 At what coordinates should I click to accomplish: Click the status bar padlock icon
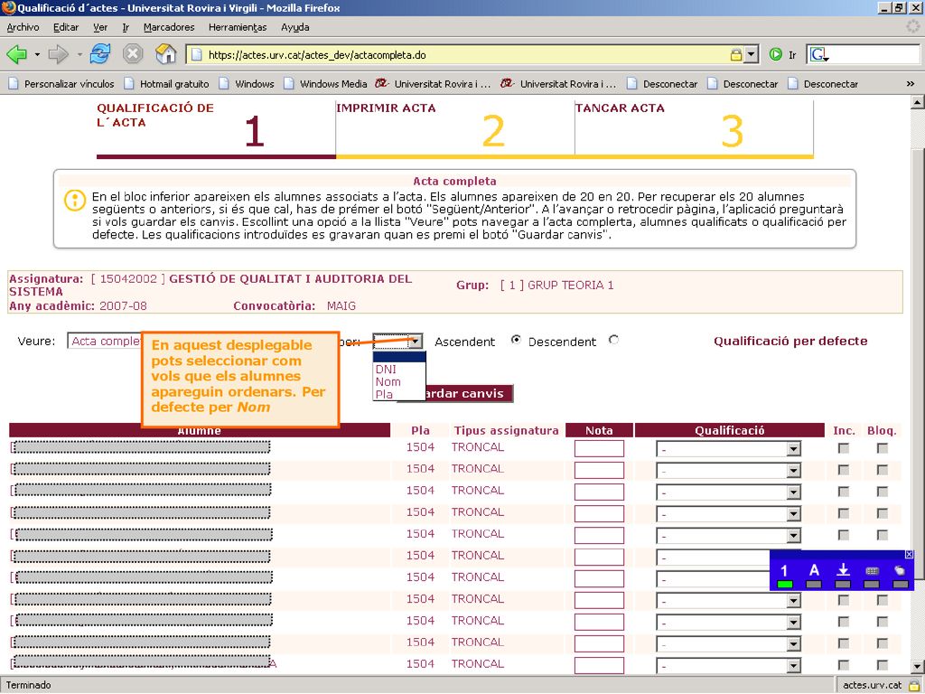click(x=914, y=685)
